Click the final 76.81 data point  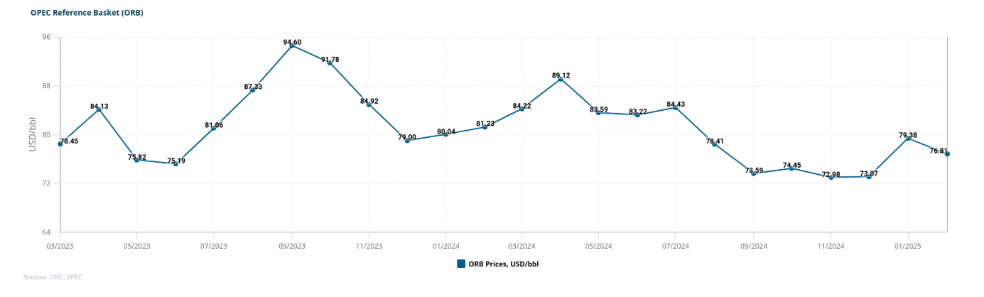click(947, 154)
